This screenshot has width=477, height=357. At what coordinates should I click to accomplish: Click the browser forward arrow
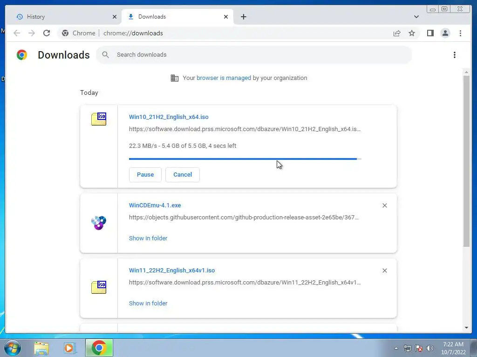click(32, 33)
